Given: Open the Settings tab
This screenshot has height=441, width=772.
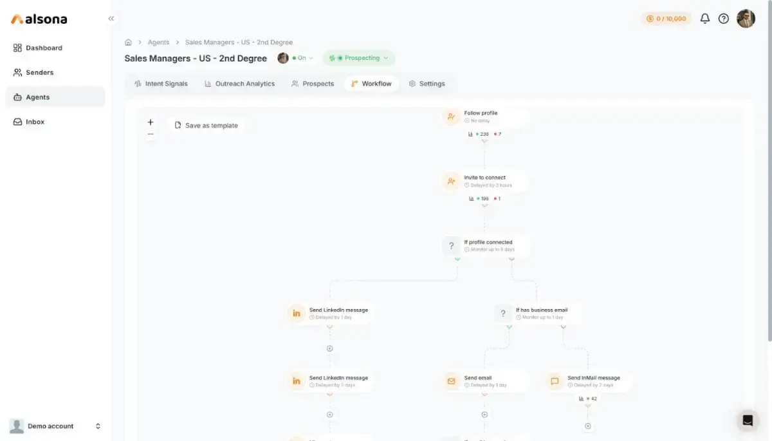Looking at the screenshot, I should click(427, 84).
